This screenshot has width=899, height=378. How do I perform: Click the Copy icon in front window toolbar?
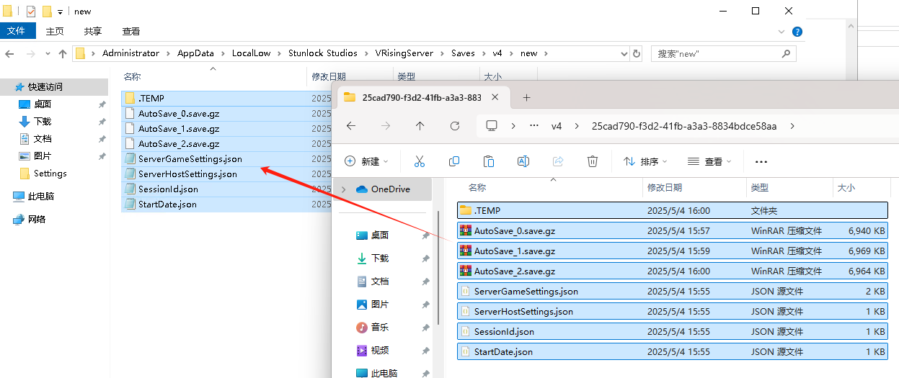[454, 161]
